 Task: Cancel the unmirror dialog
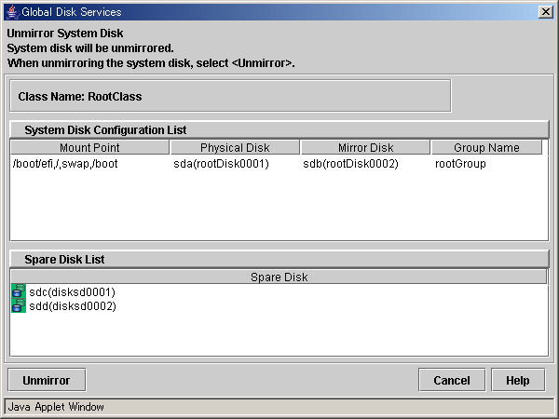[452, 380]
